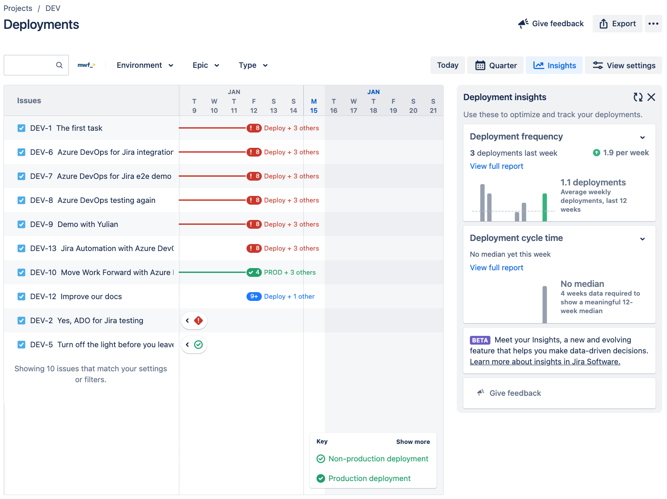
Task: Click the green 4 PROD badge on DEV-10
Action: coord(254,272)
